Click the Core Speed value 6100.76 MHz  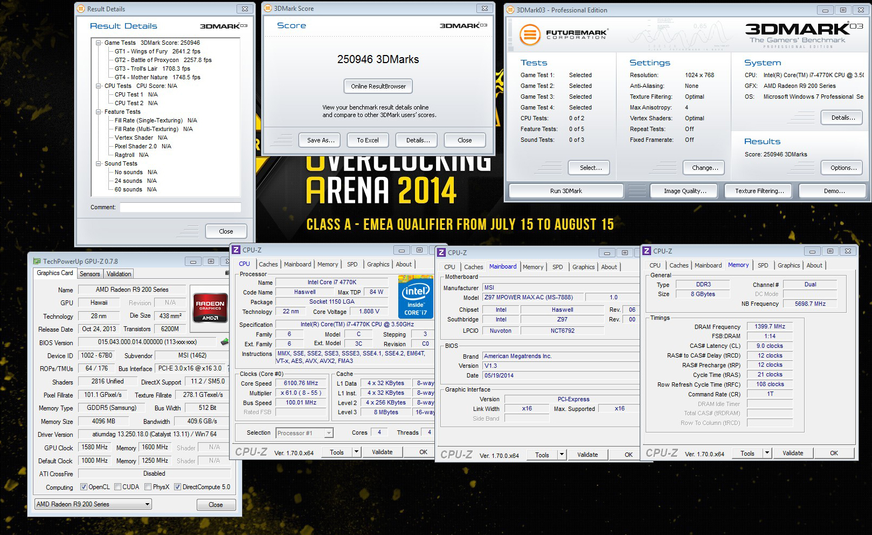point(301,383)
